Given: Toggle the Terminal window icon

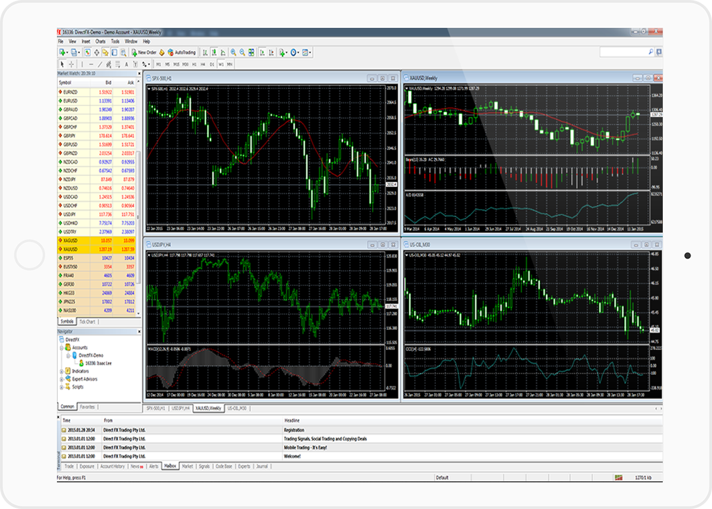Looking at the screenshot, I should point(114,52).
